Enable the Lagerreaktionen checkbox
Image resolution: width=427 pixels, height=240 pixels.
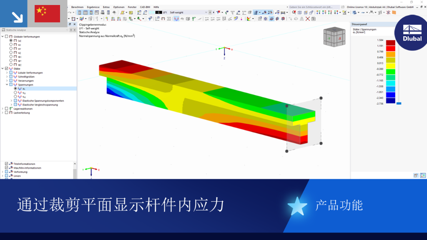pyautogui.click(x=7, y=109)
